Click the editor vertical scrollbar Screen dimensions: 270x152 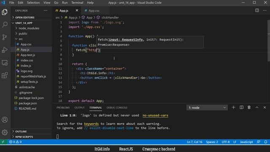coord(269,41)
